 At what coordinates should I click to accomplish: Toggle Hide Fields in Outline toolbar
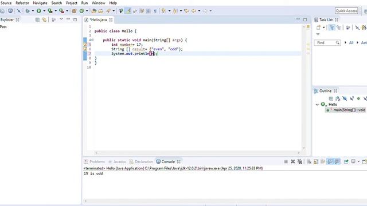(345, 98)
